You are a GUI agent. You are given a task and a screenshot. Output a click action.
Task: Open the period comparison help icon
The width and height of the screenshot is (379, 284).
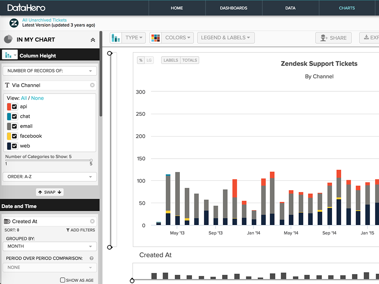pyautogui.click(x=91, y=258)
